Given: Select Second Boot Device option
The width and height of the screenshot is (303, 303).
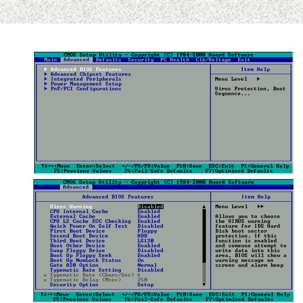Looking at the screenshot, I should coord(79,236).
